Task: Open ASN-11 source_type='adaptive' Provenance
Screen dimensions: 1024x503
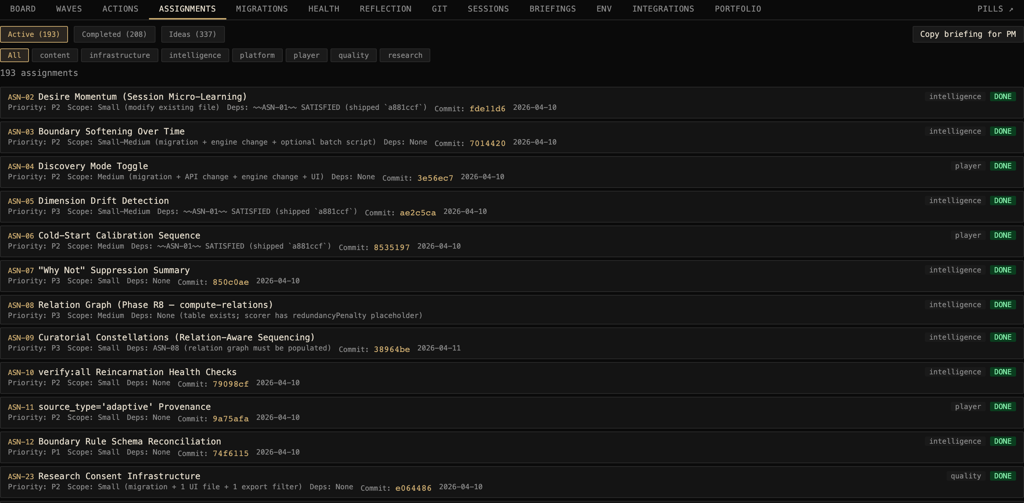Action: pos(512,412)
